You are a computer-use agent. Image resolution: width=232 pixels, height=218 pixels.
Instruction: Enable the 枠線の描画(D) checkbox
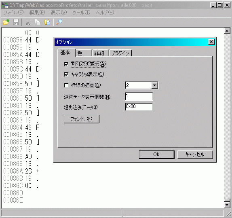[66, 85]
